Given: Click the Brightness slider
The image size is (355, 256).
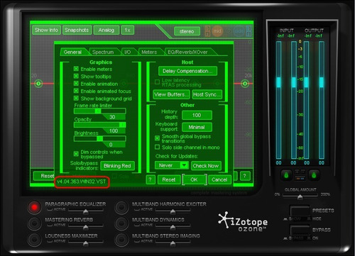Looking at the screenshot, I should click(x=99, y=138).
